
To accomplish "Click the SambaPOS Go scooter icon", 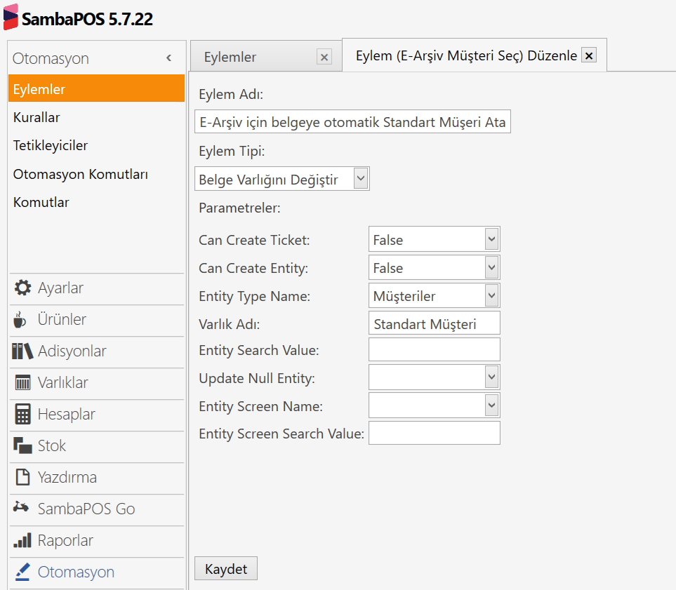I will [x=22, y=509].
